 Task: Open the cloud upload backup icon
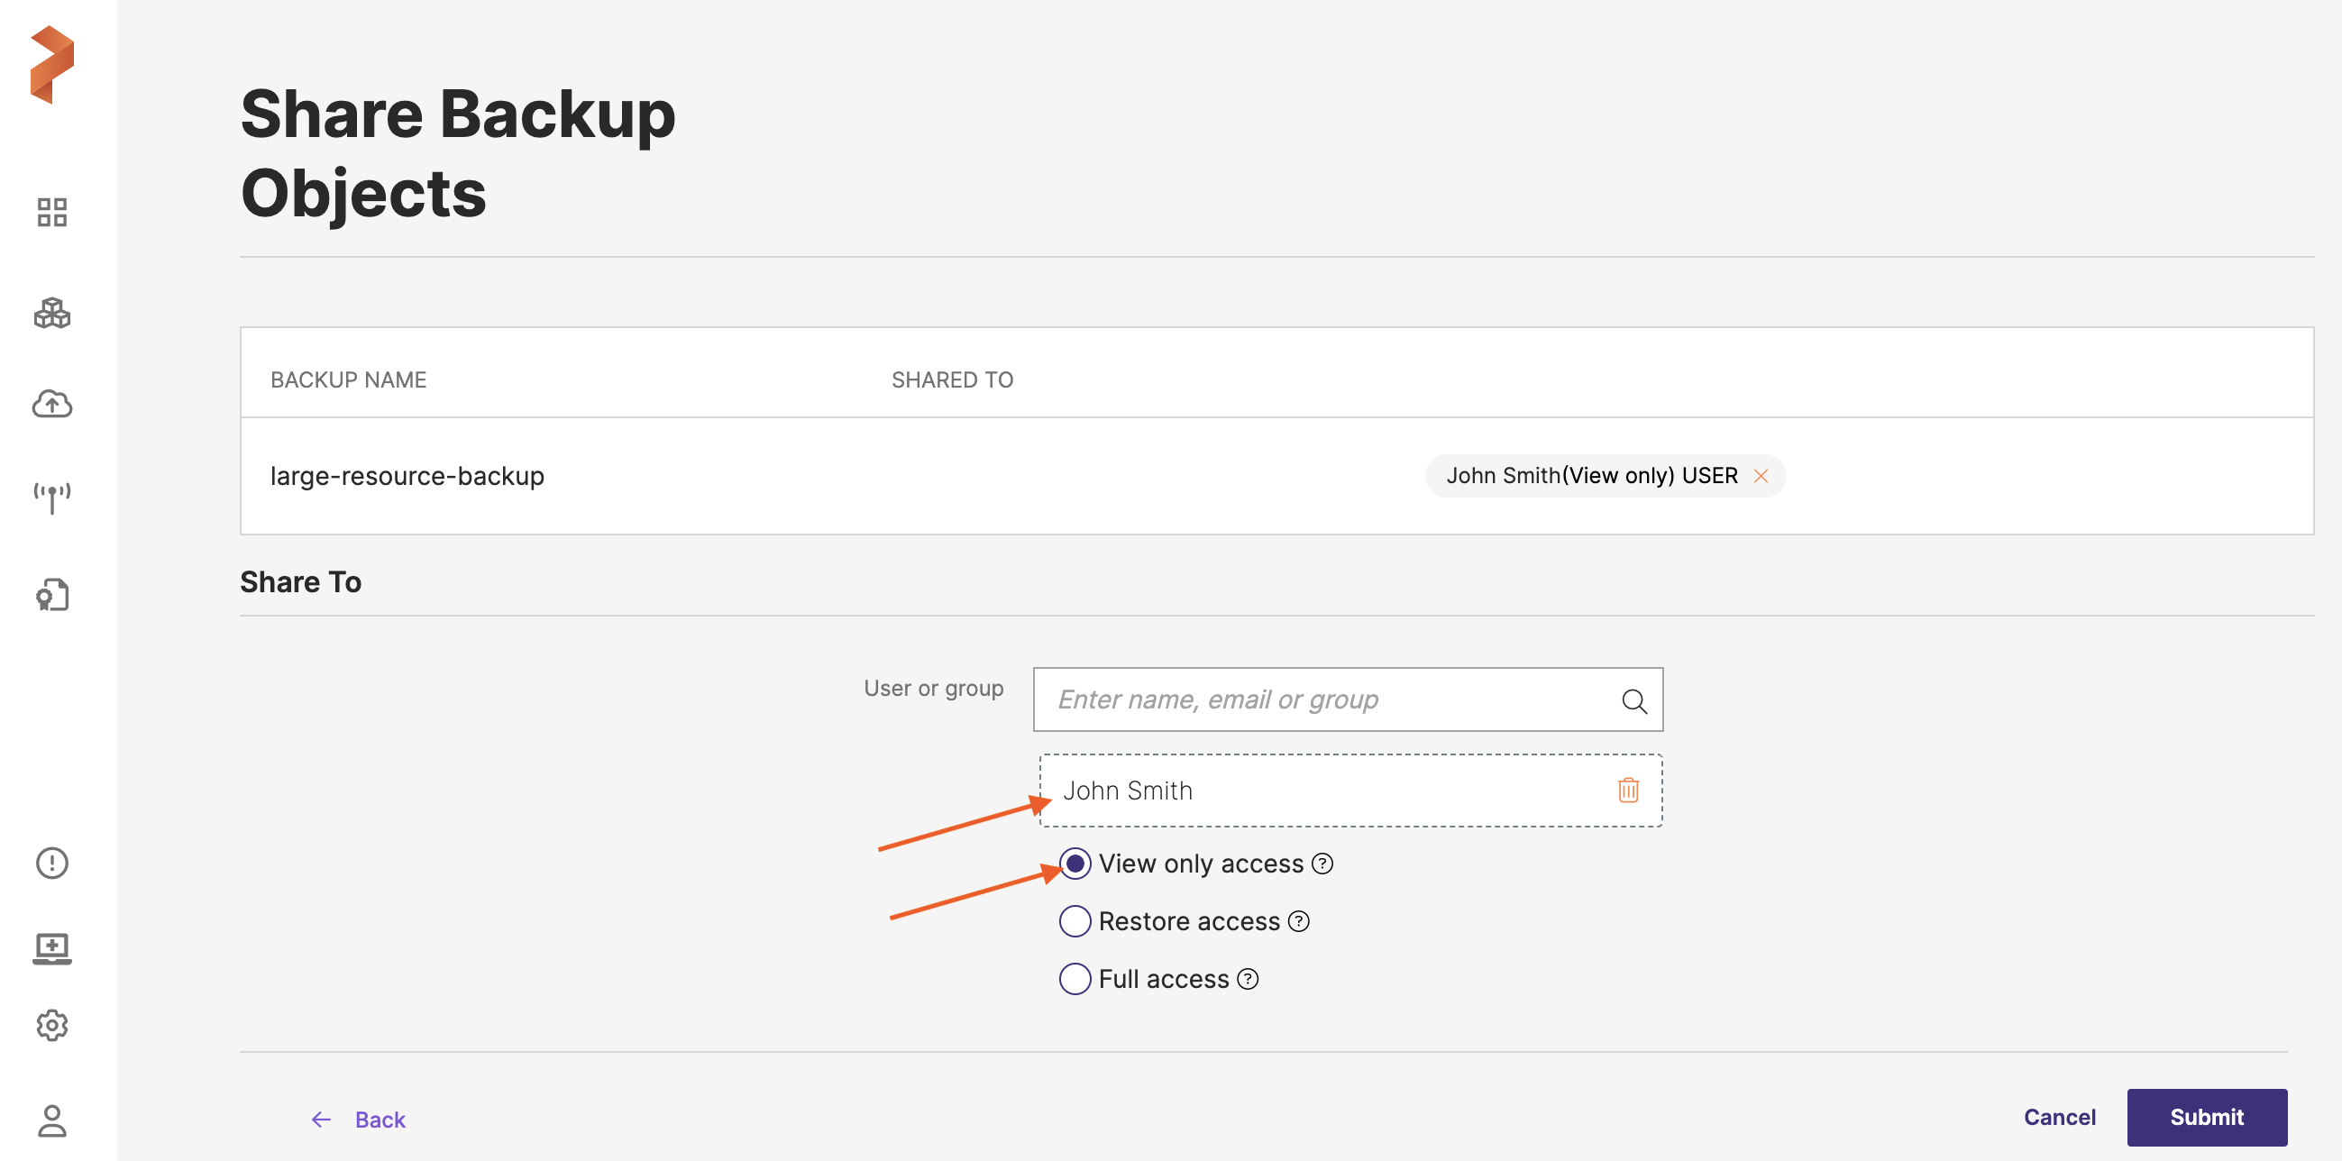(x=51, y=404)
